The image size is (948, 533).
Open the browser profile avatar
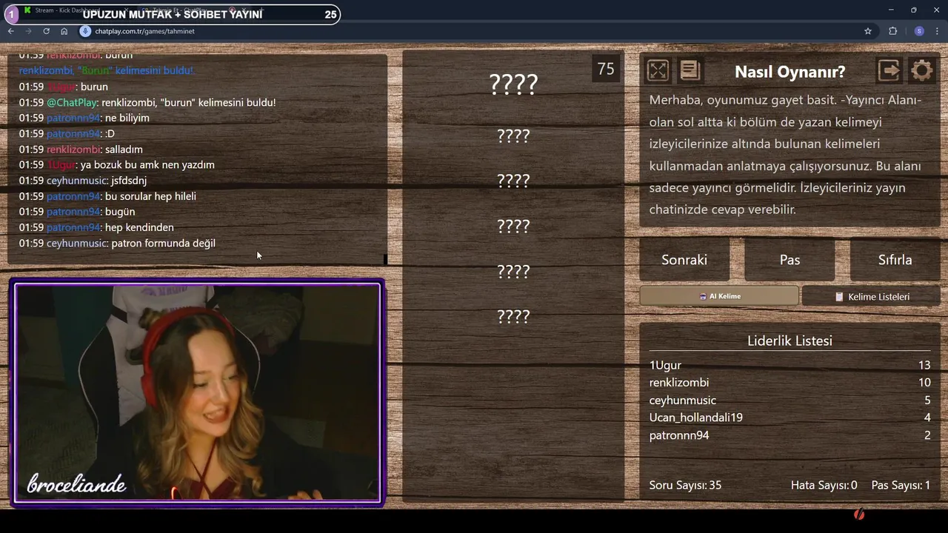pos(919,31)
